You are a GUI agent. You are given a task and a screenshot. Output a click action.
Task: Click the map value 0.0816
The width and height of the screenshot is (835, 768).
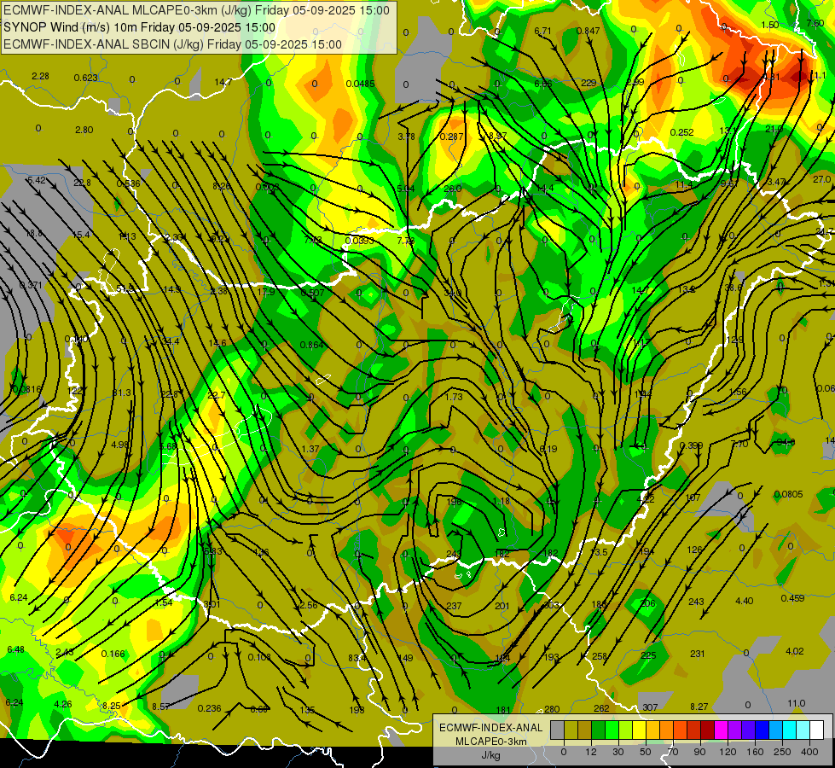pos(26,389)
